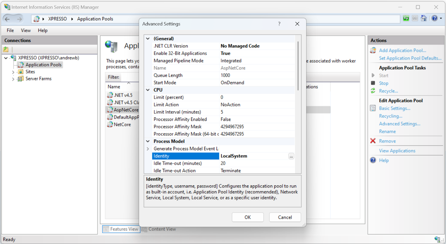Collapse the CPU settings section
The width and height of the screenshot is (446, 244).
click(148, 90)
